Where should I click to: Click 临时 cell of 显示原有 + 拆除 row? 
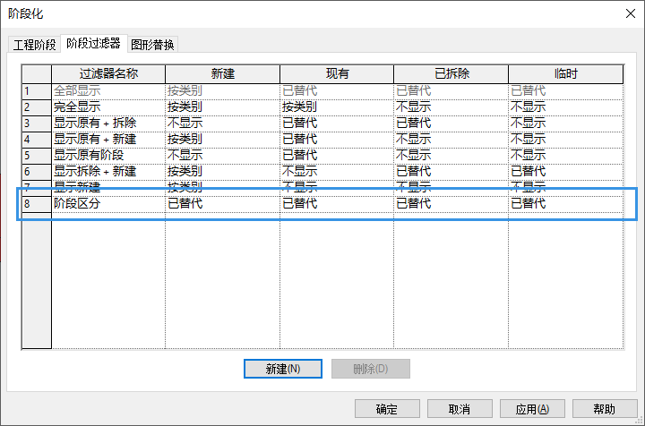(x=566, y=124)
